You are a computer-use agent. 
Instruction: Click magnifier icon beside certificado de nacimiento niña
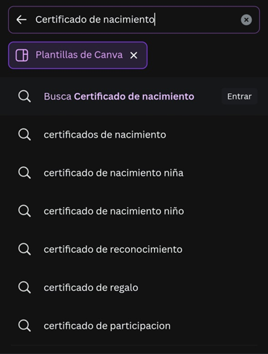click(24, 173)
